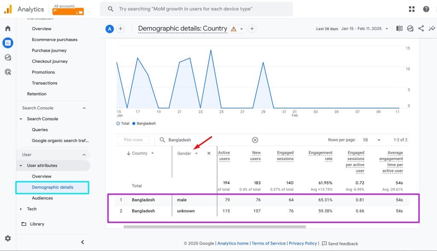Open Admin settings gear icon
The height and width of the screenshot is (251, 437).
[8, 239]
